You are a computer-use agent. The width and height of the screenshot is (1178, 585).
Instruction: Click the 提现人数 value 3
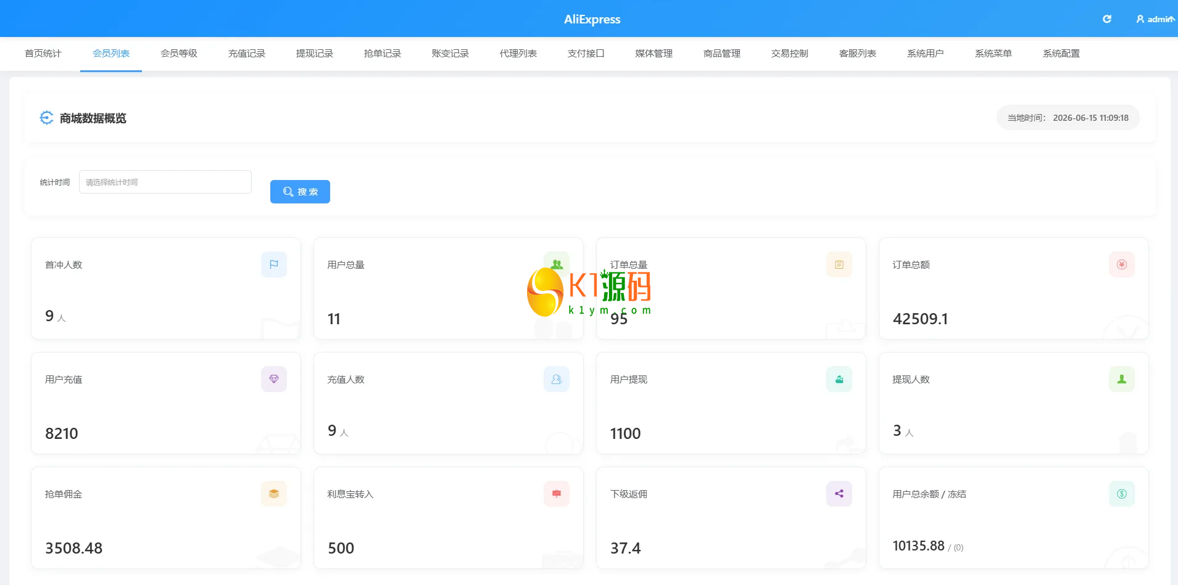click(897, 431)
